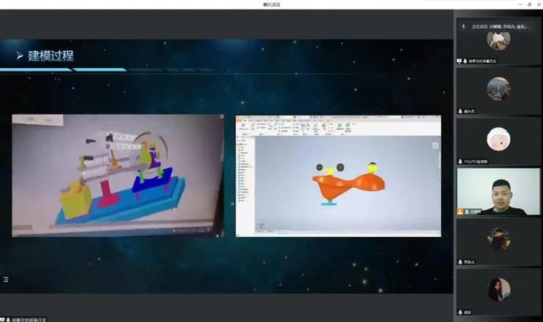Viewport: 543px width, 322px height.
Task: Click the second blue progress segment under heading
Action: click(x=100, y=70)
